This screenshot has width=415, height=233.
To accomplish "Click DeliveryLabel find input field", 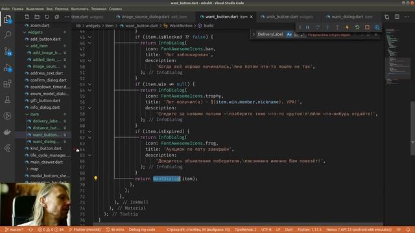I will point(270,34).
